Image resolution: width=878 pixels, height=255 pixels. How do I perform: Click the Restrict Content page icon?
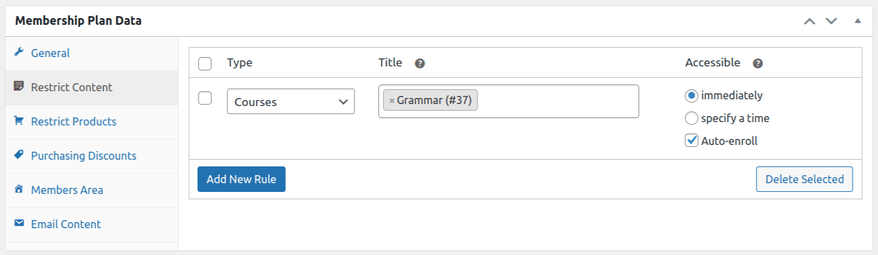tap(19, 87)
